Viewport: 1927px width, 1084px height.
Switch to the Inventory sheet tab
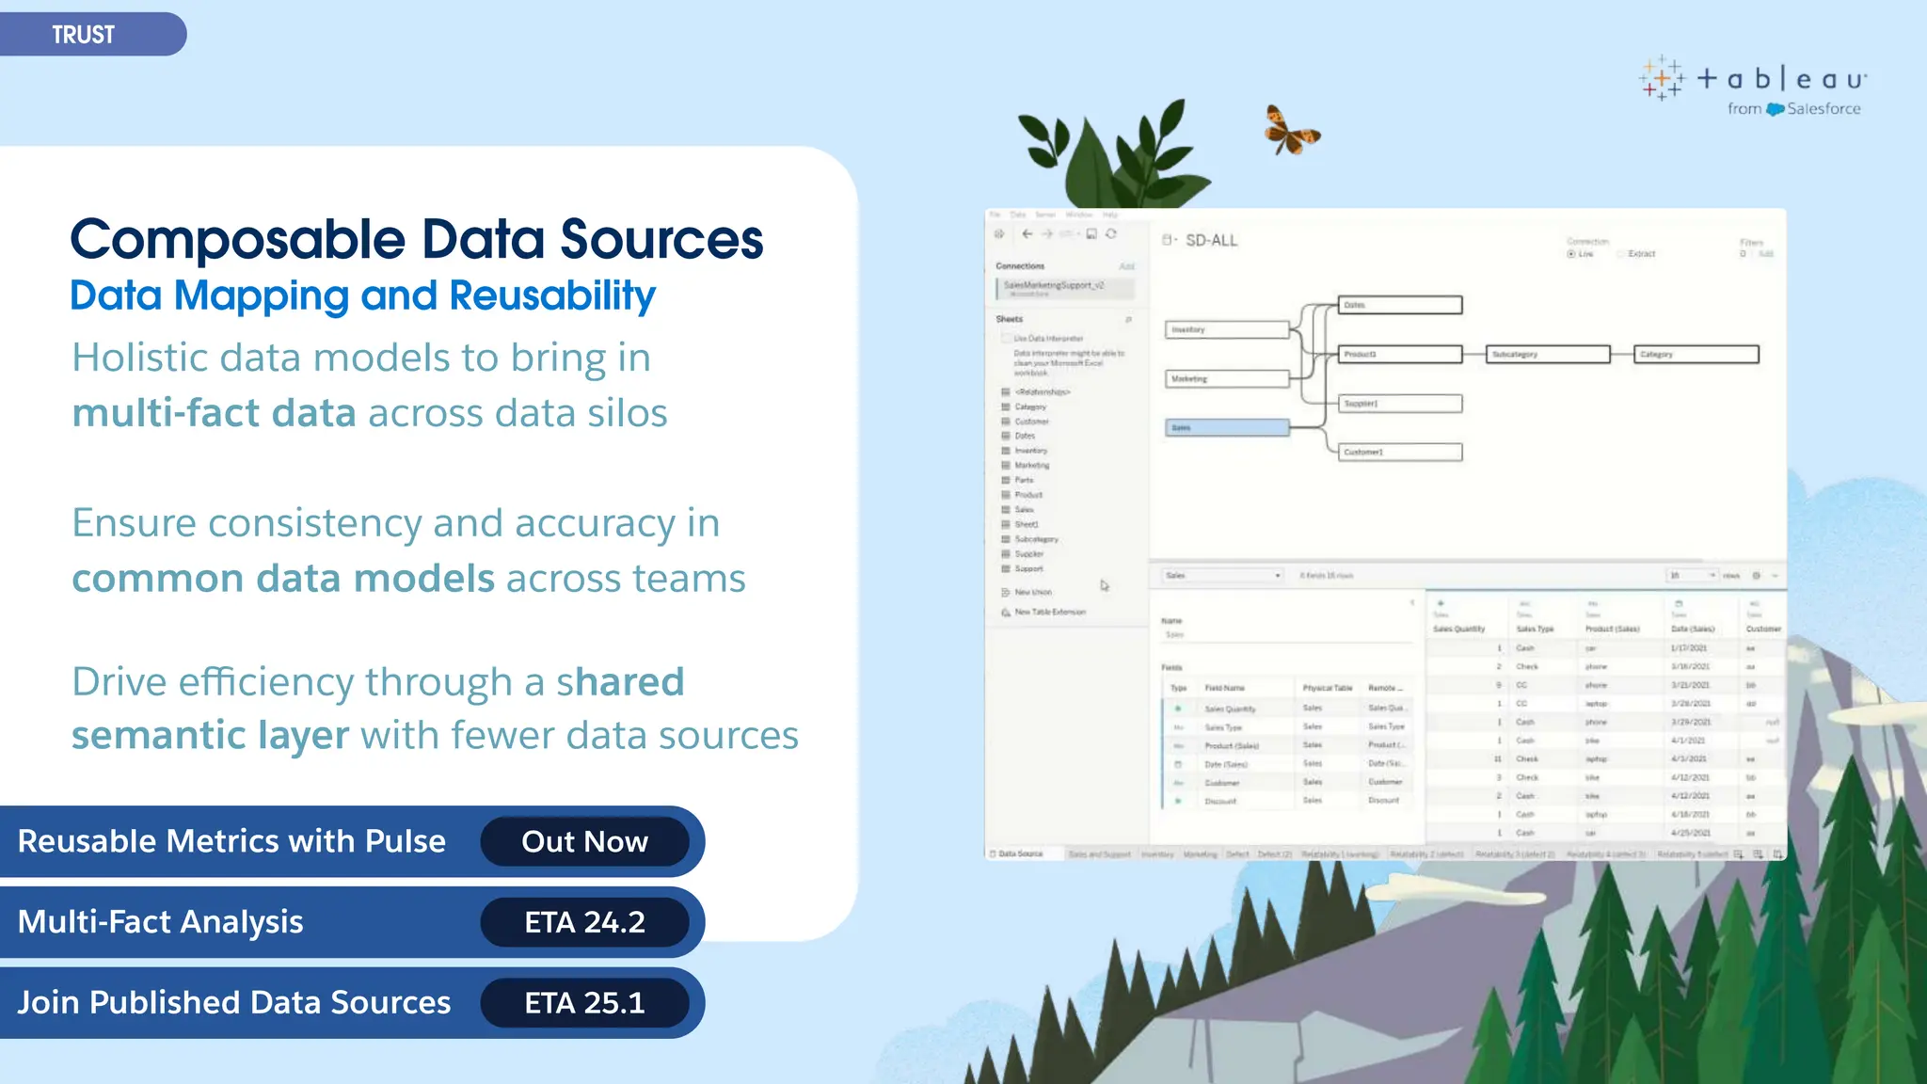point(1157,854)
